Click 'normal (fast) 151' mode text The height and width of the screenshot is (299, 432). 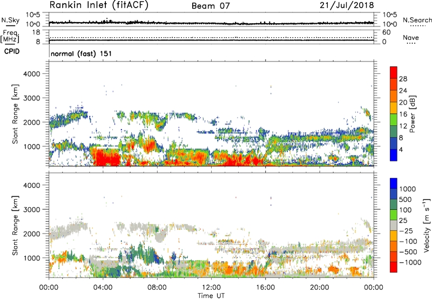pyautogui.click(x=82, y=53)
